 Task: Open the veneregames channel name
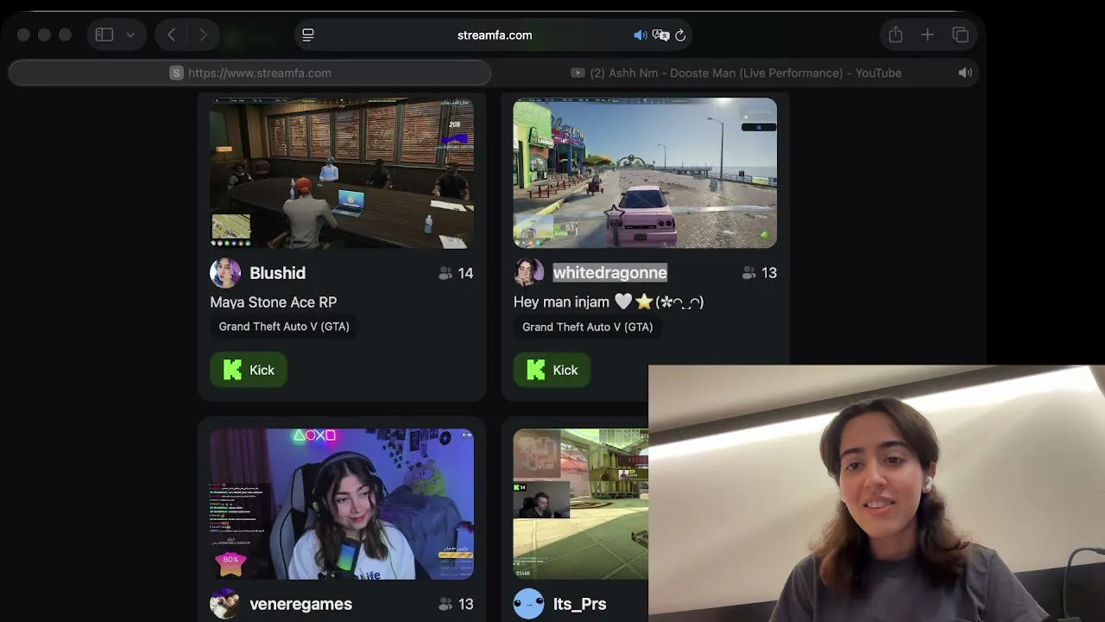(x=300, y=604)
